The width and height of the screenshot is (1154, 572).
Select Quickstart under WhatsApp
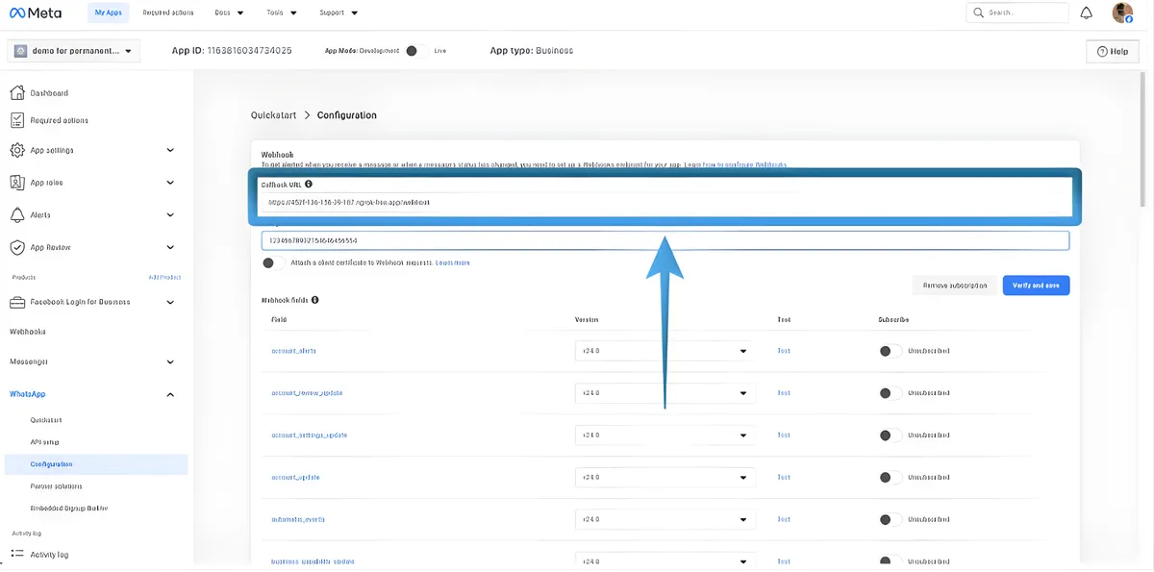(45, 420)
